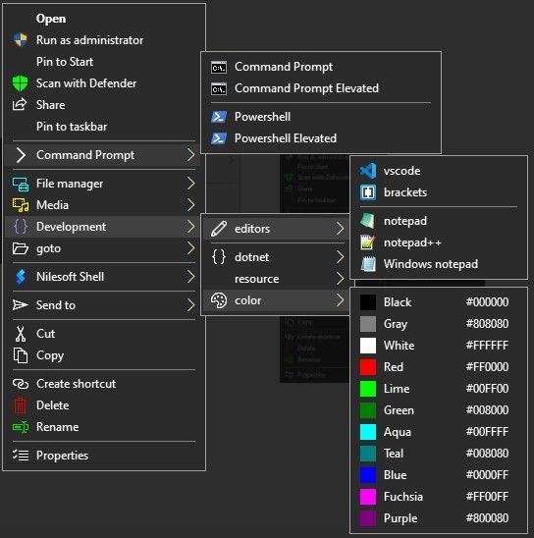534x538 pixels.
Task: Click the Run as administrator shield icon
Action: [21, 40]
